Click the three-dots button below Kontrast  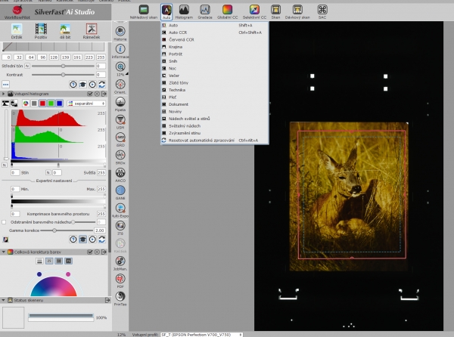(5, 85)
